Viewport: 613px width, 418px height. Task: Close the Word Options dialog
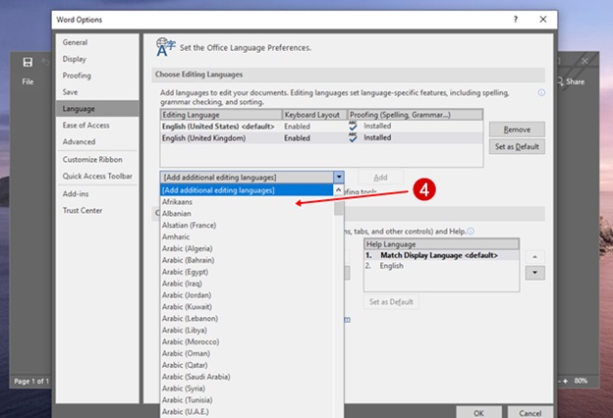[543, 20]
